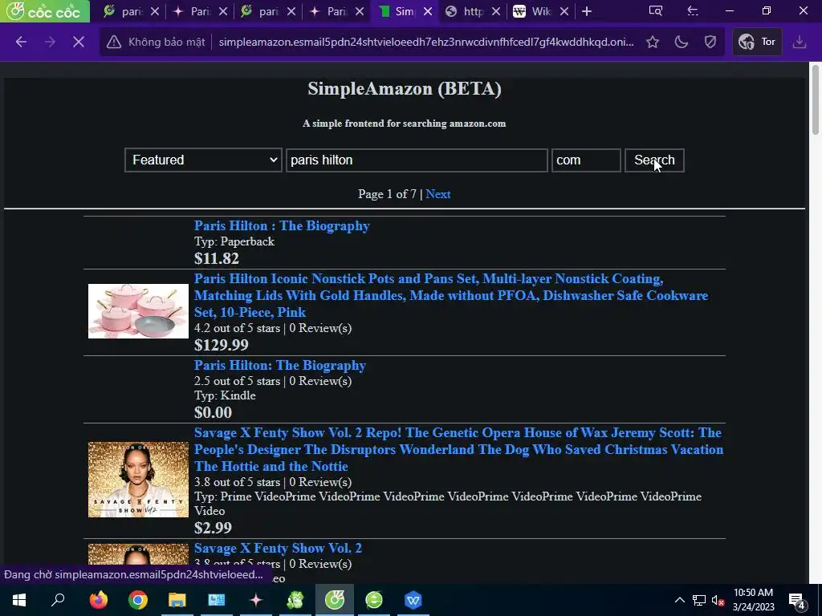Open a new tab with the plus button
Screen dimensions: 822x616
click(x=587, y=11)
